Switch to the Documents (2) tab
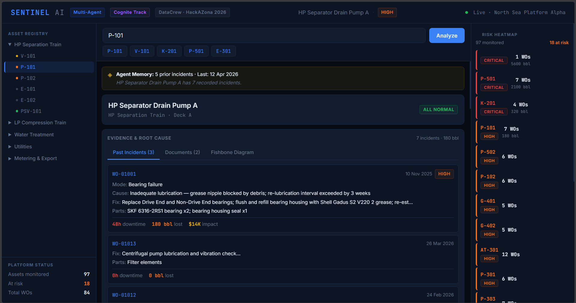Screen dimensions: 576x303 coord(182,152)
